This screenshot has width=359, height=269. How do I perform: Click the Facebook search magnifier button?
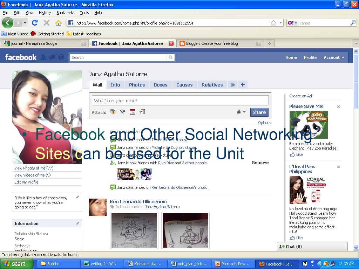(171, 57)
